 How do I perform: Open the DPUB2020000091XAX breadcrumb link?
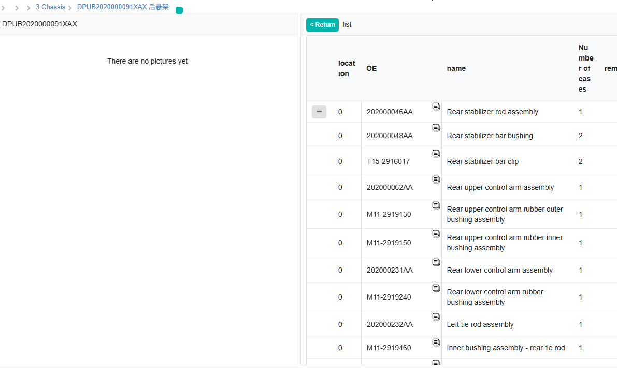(123, 7)
